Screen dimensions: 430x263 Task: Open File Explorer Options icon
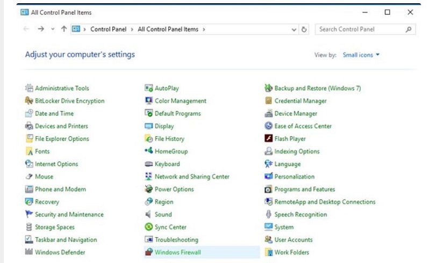(x=29, y=138)
